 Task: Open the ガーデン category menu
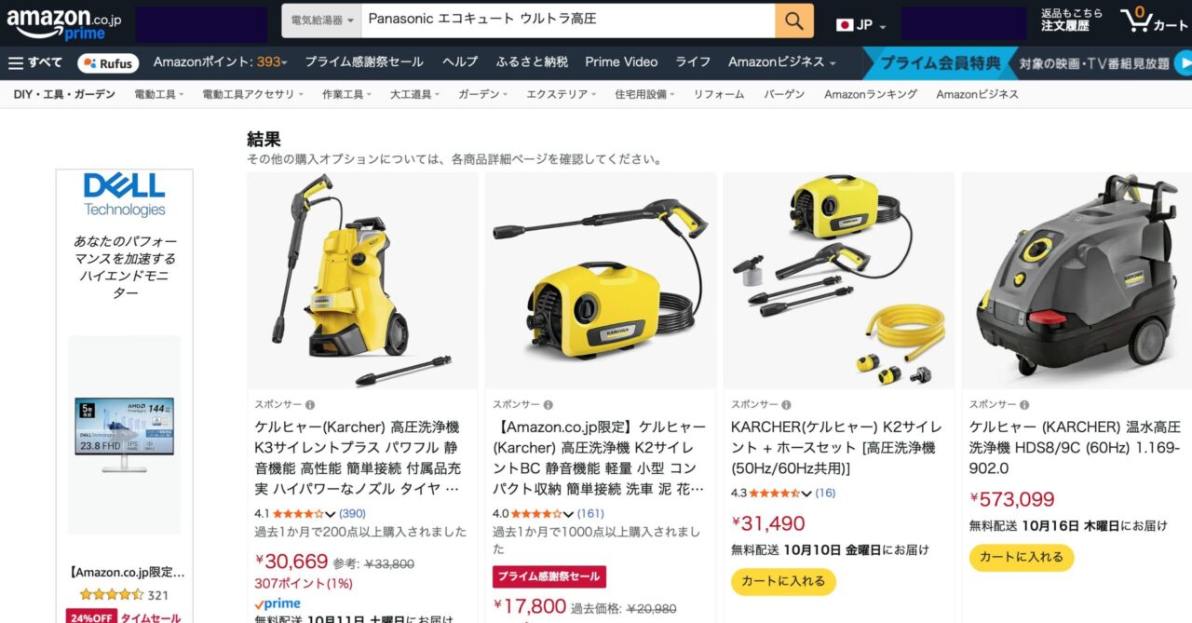pyautogui.click(x=482, y=94)
